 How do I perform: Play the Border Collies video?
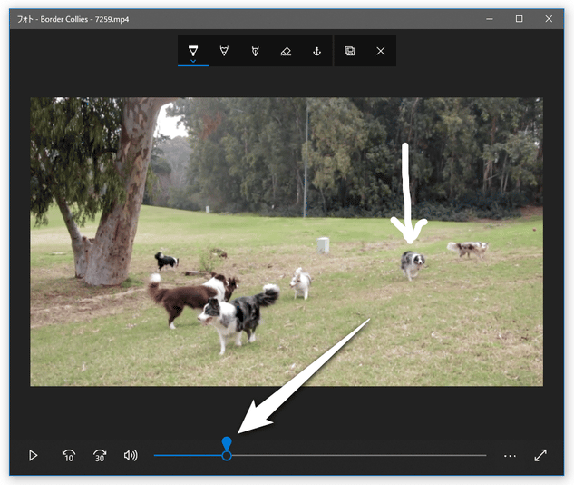click(34, 455)
